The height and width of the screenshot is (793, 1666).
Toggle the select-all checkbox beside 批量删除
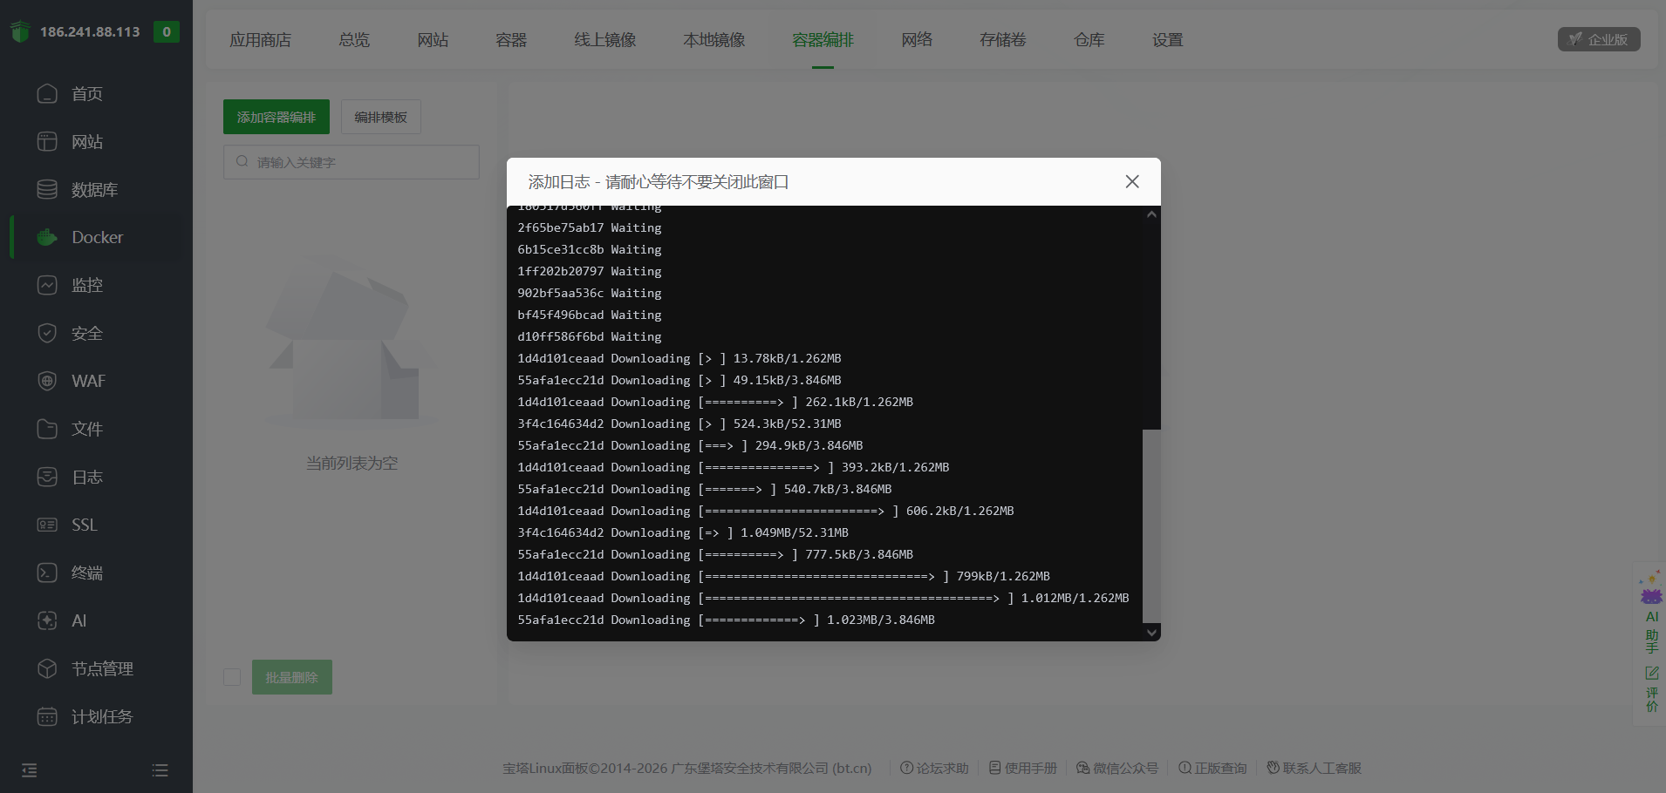(x=232, y=677)
